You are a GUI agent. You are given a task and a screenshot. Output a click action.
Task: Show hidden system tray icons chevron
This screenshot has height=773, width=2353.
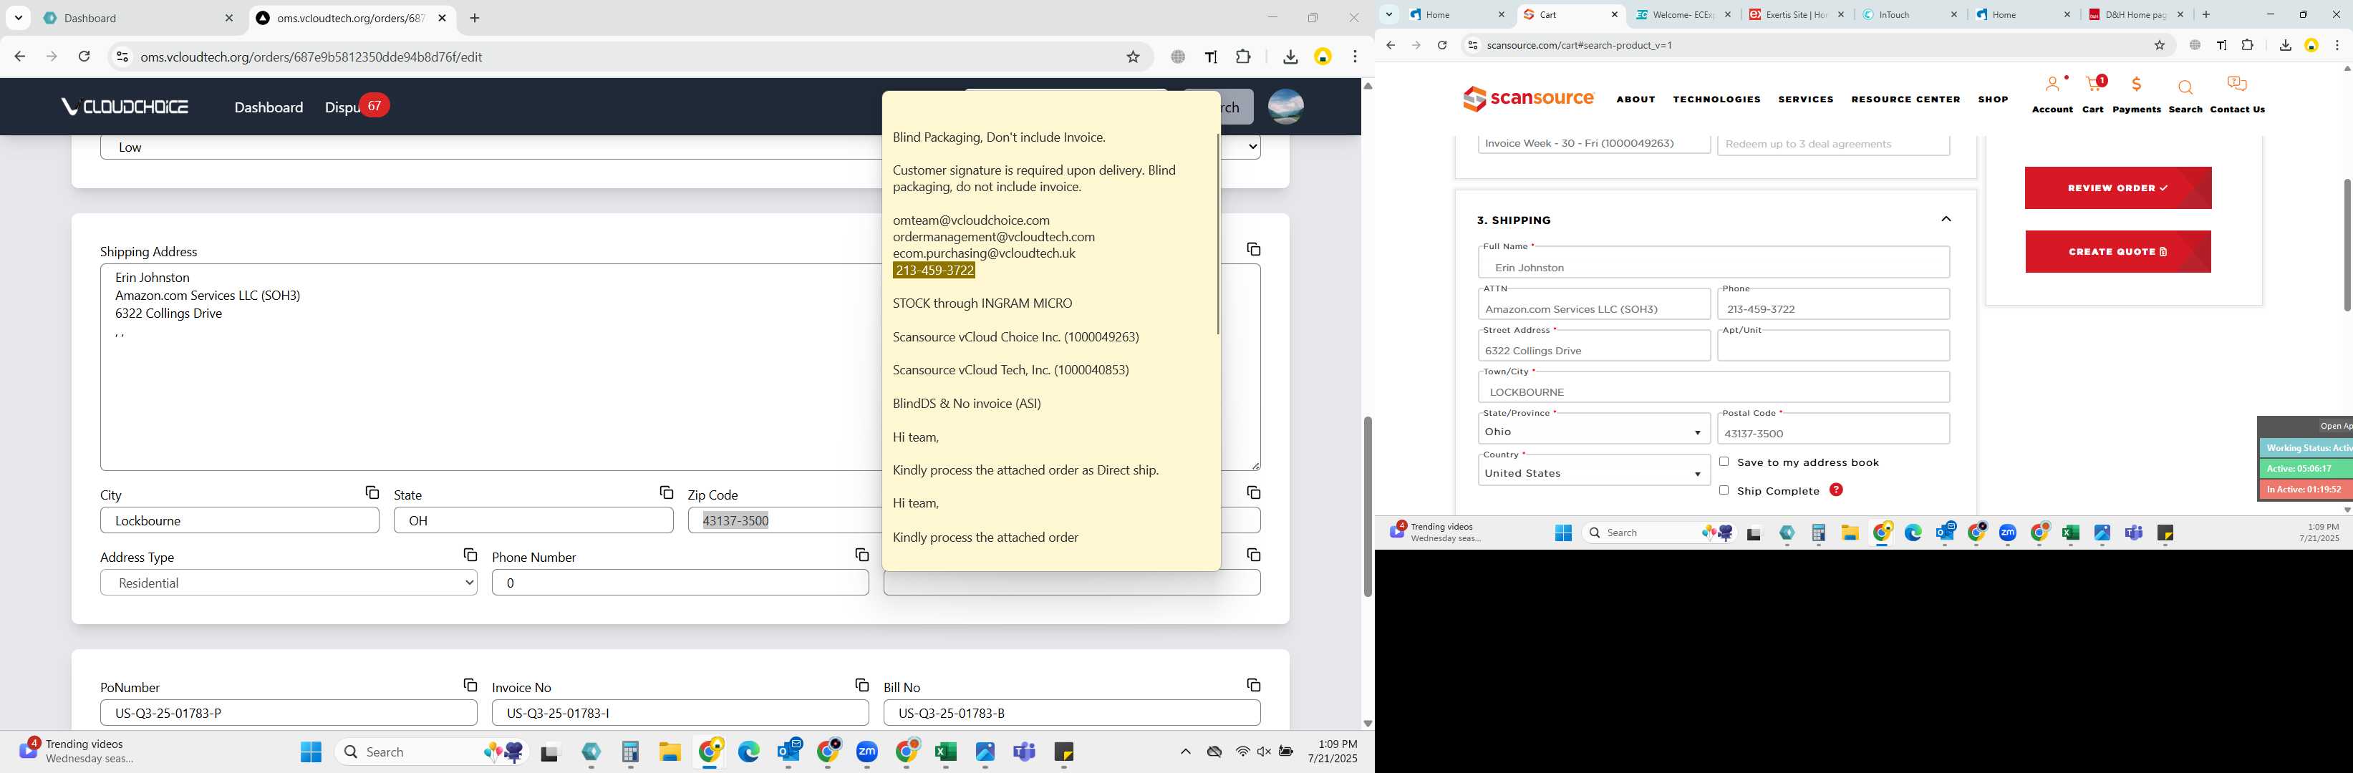tap(1184, 752)
